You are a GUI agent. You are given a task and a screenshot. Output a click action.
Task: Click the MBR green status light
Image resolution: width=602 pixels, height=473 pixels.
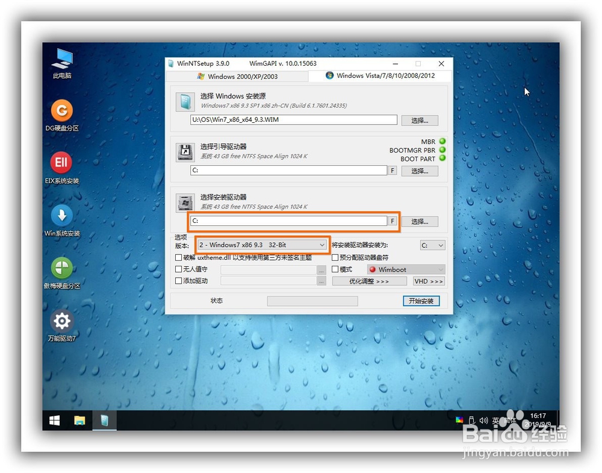pos(442,142)
